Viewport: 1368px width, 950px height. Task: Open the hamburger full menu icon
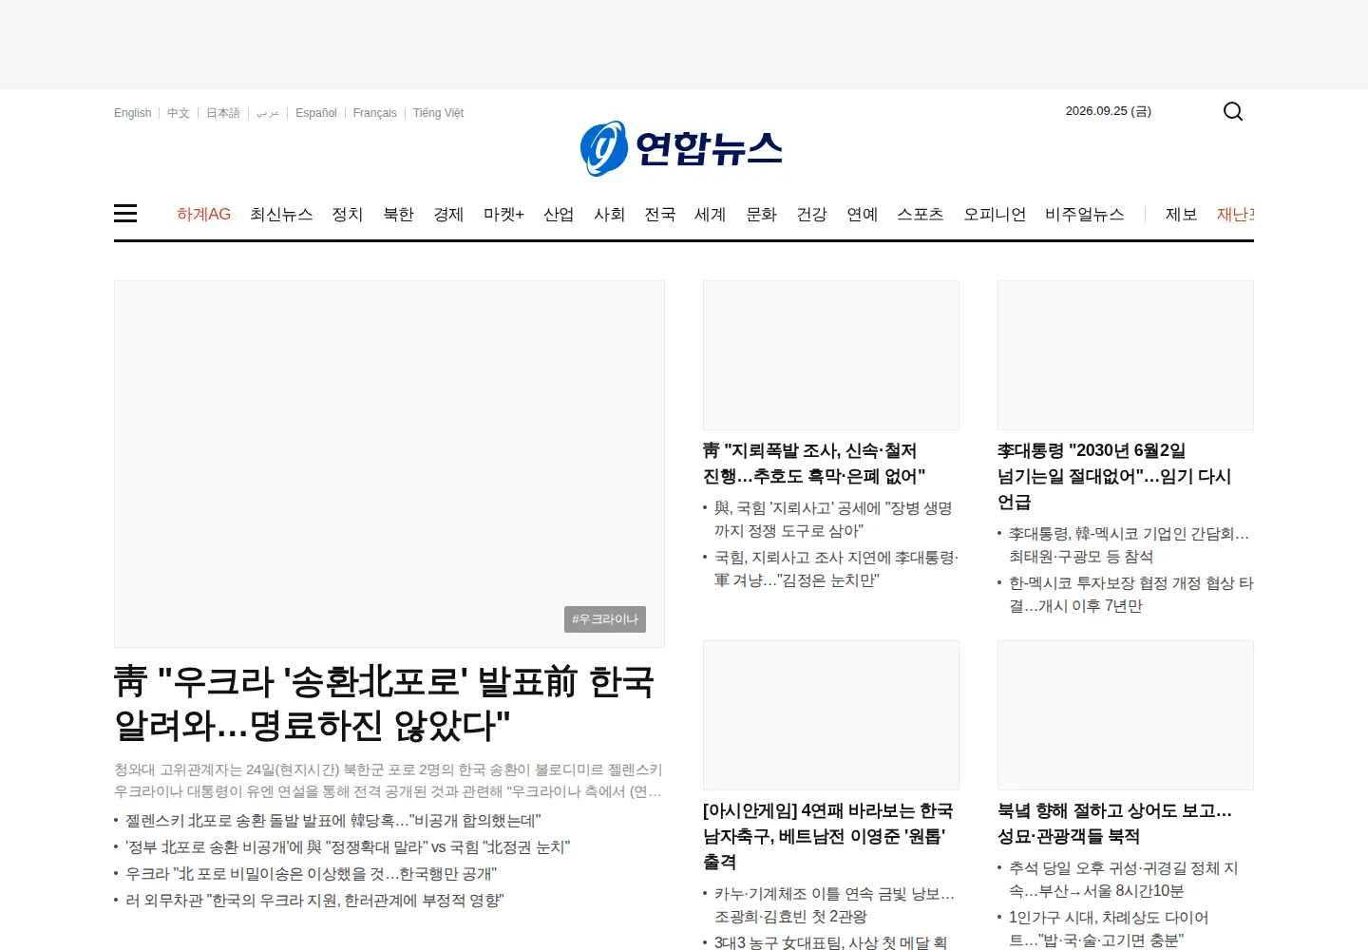[x=125, y=214]
